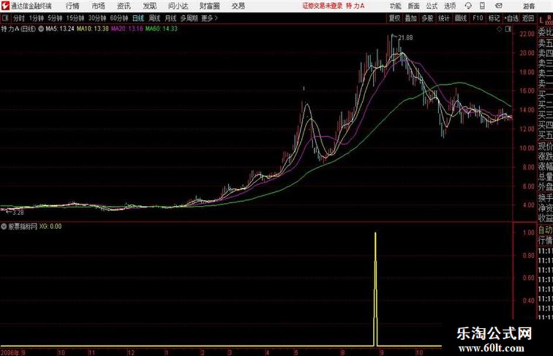
Task: Switch to the 周线 weekly tab
Action: (x=154, y=18)
